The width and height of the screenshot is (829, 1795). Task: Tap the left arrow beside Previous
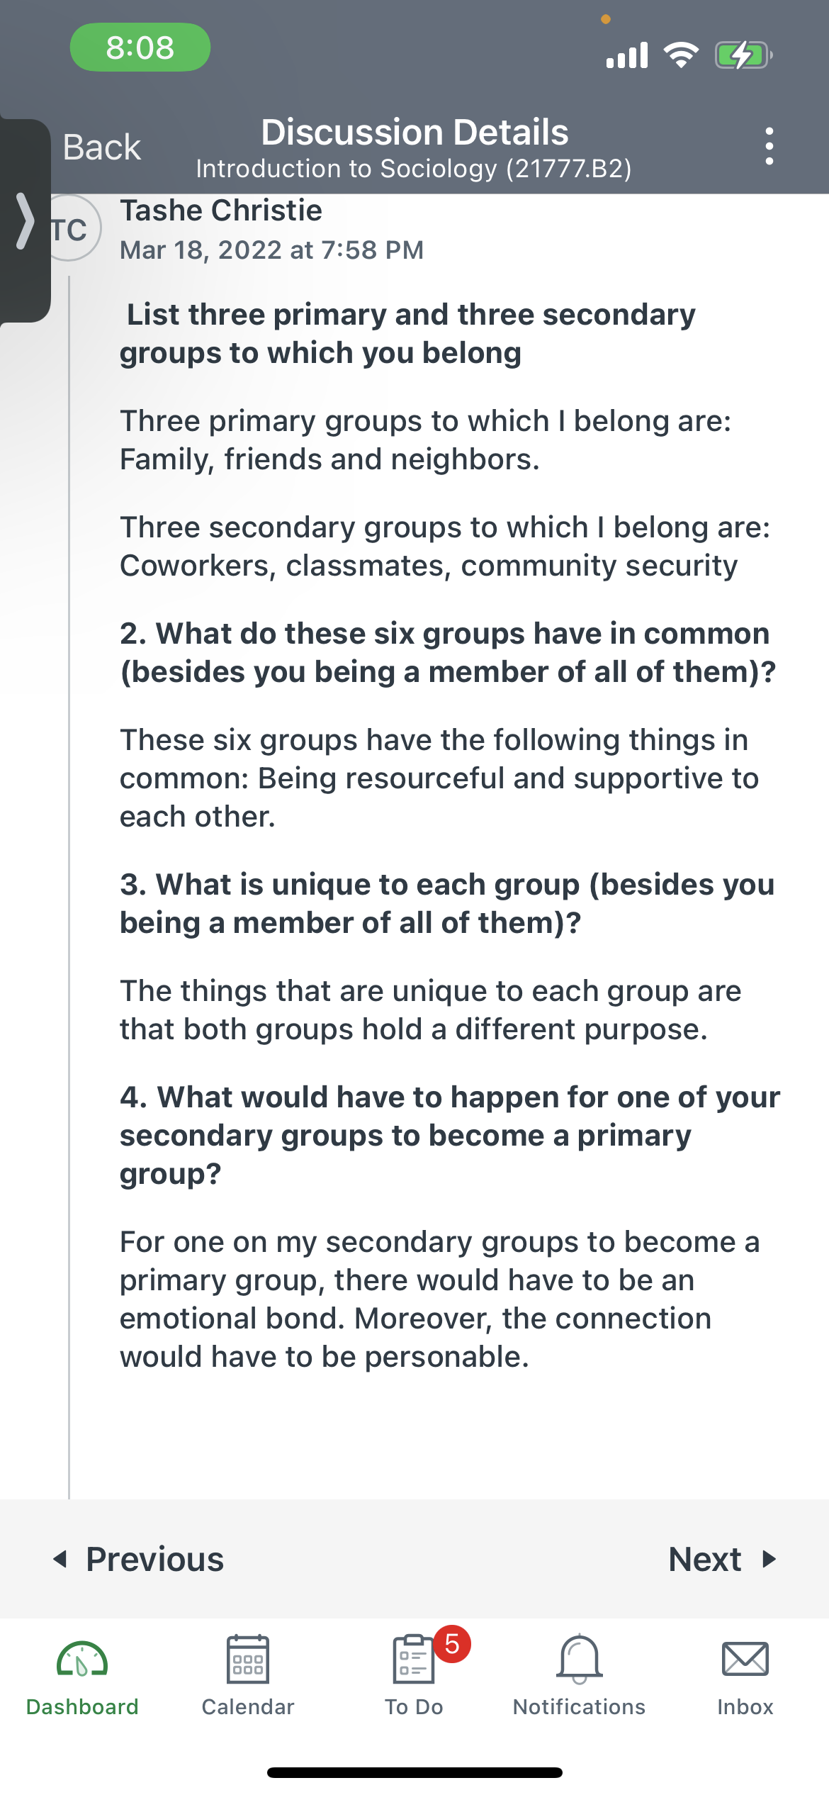(60, 1559)
